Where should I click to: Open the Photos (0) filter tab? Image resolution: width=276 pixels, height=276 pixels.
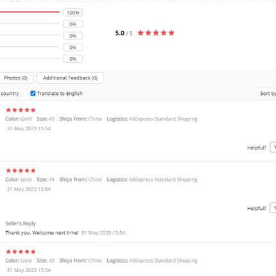point(16,78)
